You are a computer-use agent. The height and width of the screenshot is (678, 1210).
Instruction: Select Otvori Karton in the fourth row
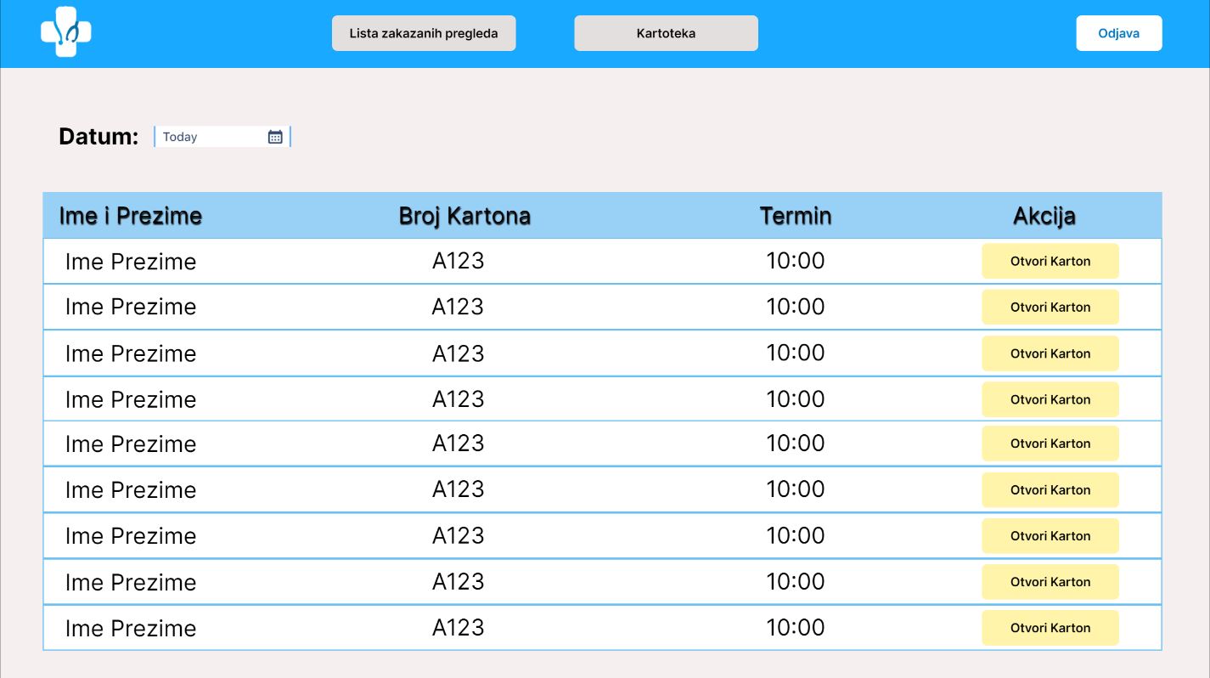[1050, 399]
